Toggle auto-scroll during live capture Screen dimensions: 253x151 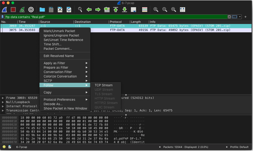(133, 10)
